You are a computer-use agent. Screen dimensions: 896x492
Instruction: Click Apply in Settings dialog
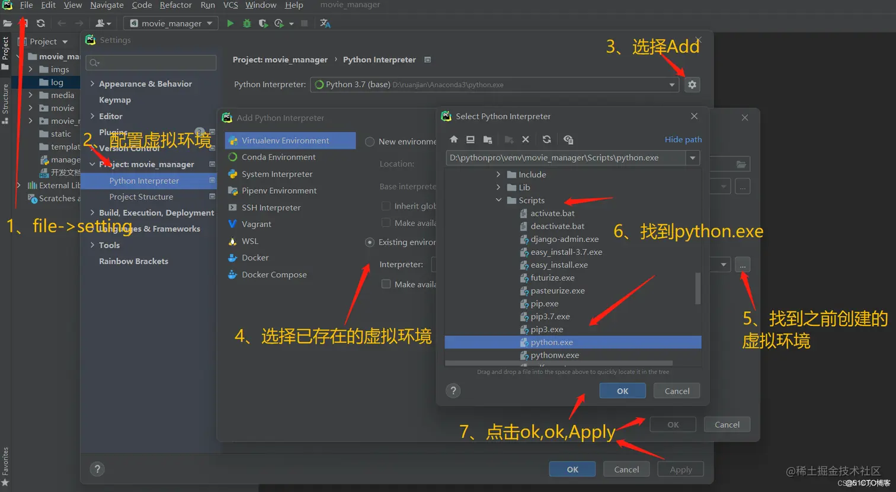(x=681, y=469)
